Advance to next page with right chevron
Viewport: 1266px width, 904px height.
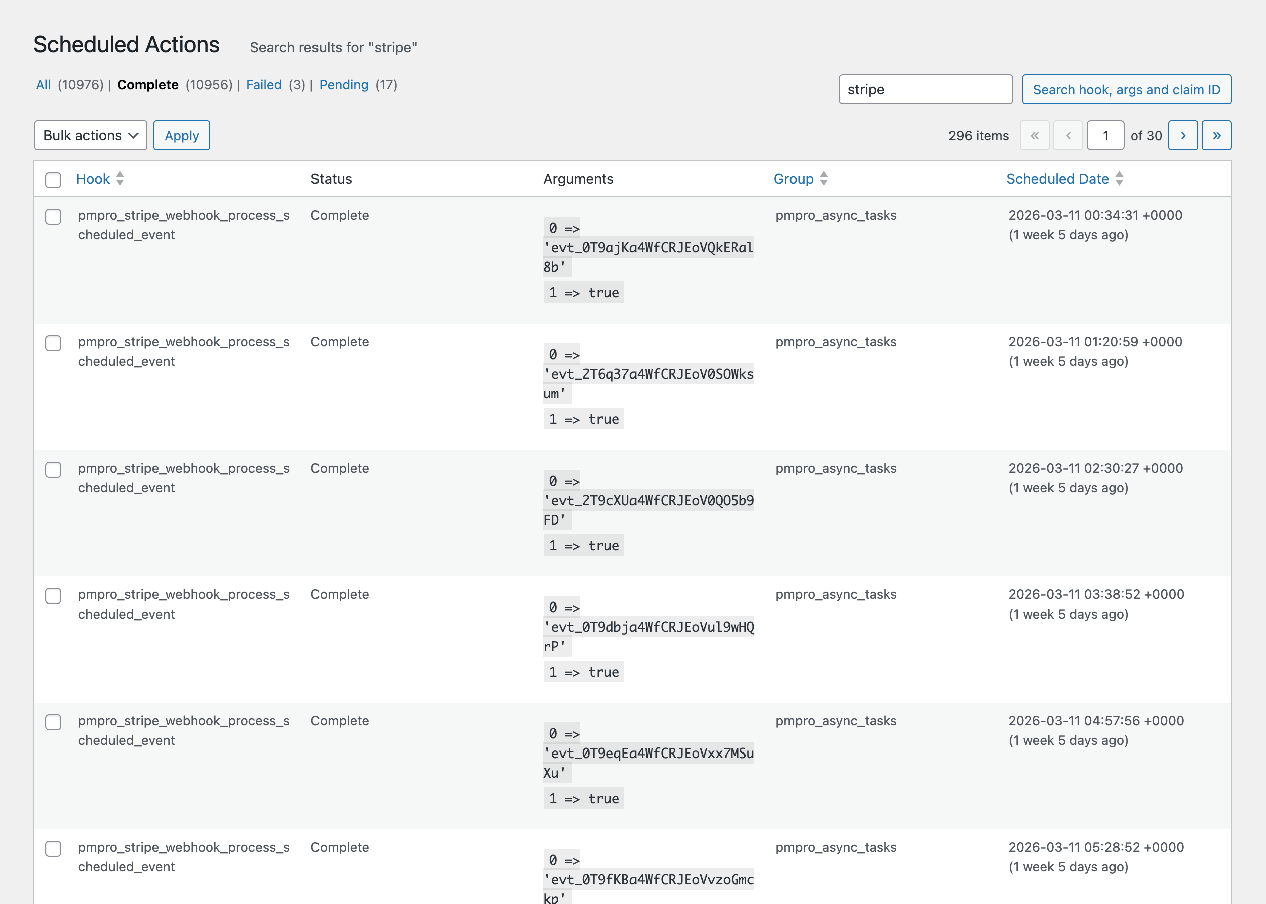click(1183, 135)
